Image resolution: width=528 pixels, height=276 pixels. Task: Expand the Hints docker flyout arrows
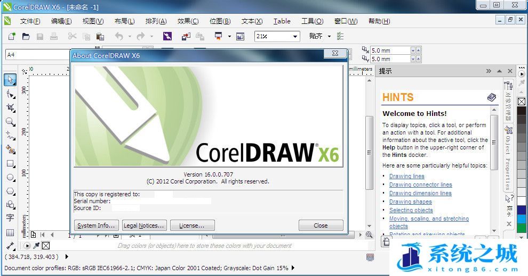tap(489, 71)
